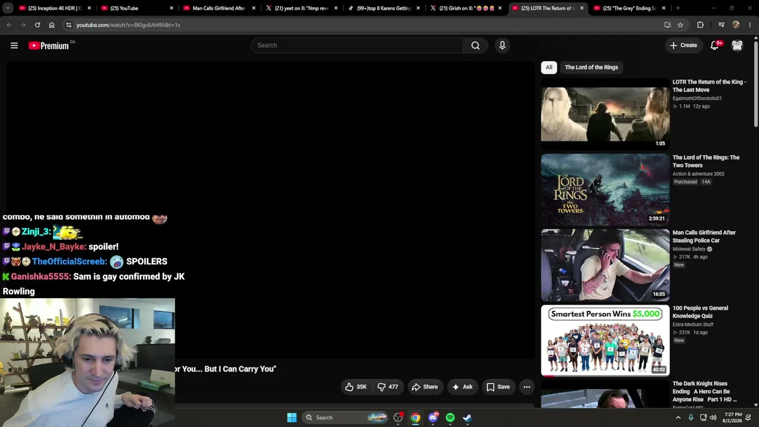The image size is (759, 427).
Task: Open the Smartest Person Wins thumbnail
Action: coord(605,340)
